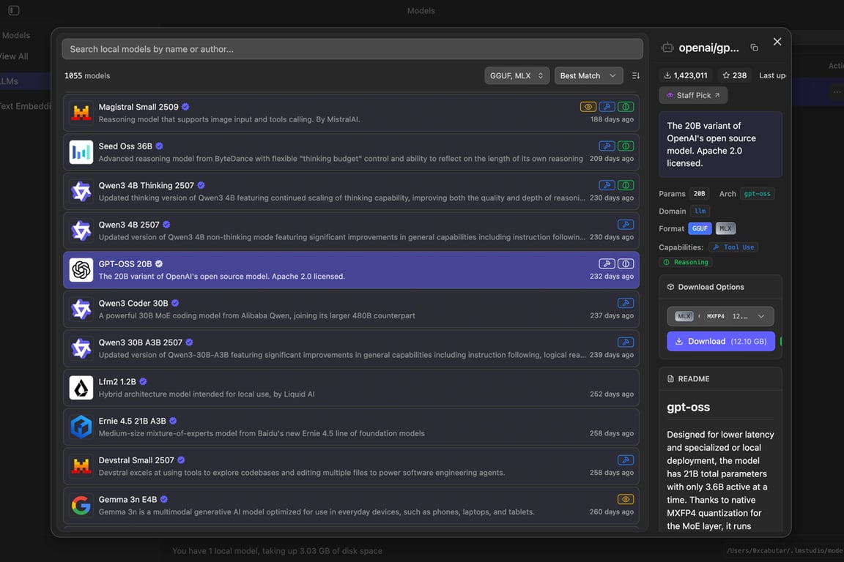Click reasoning badge on GPT-OSS 20B row
Screen dimensions: 844x562
point(626,264)
